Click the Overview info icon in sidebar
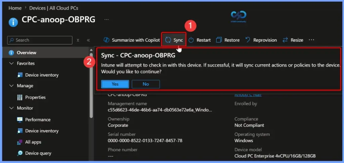This screenshot has height=163, width=344. (11, 53)
